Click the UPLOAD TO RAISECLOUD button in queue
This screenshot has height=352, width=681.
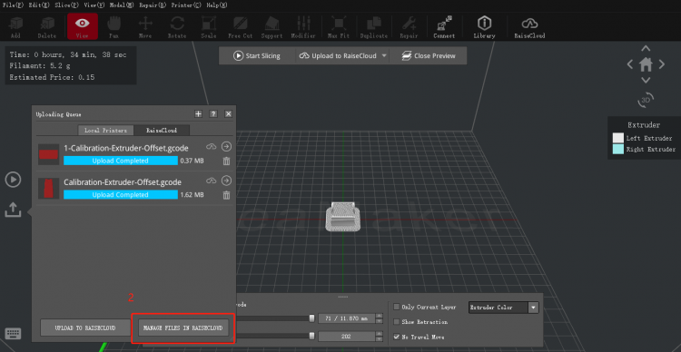(x=85, y=328)
